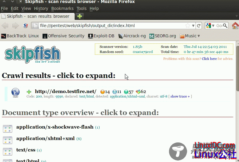Expand text/css document type

26,150
